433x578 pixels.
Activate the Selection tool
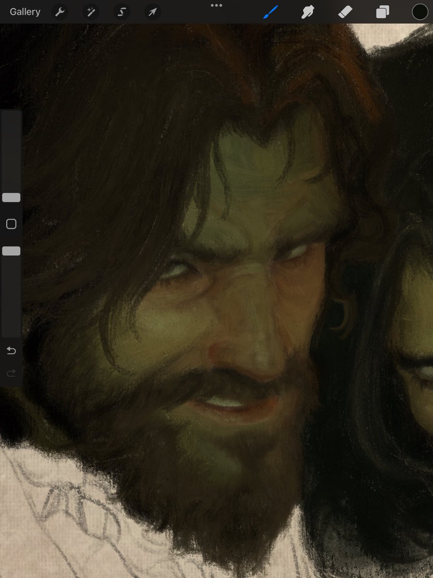click(121, 12)
